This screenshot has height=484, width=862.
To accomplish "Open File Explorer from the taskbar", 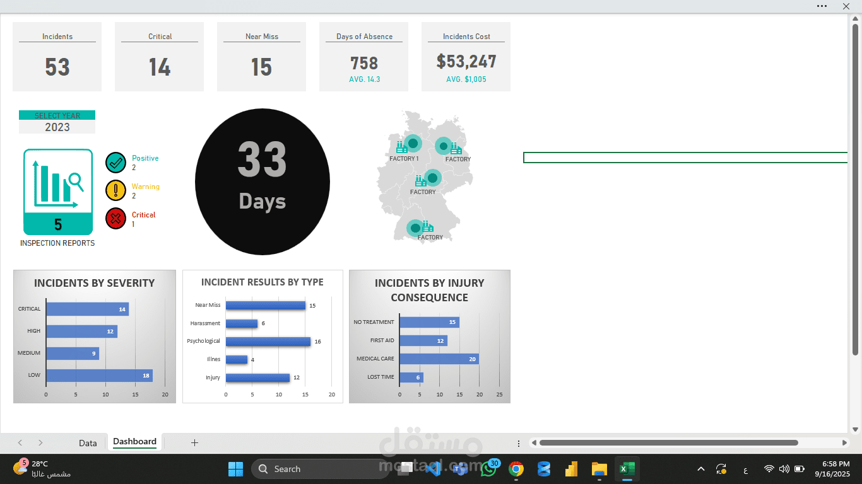I will click(x=599, y=469).
